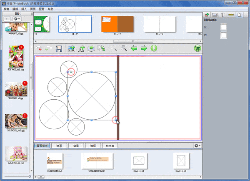Click the text T tab in right panel
The image size is (250, 181).
(x=223, y=15)
